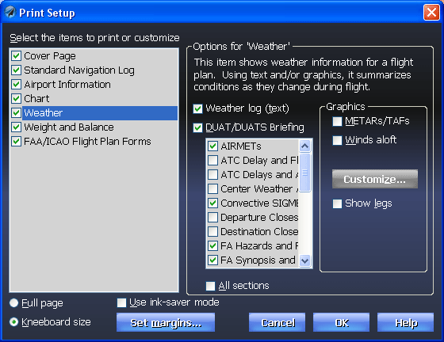The image size is (444, 342).
Task: Click the briefing list scroll down arrow
Action: click(x=304, y=260)
